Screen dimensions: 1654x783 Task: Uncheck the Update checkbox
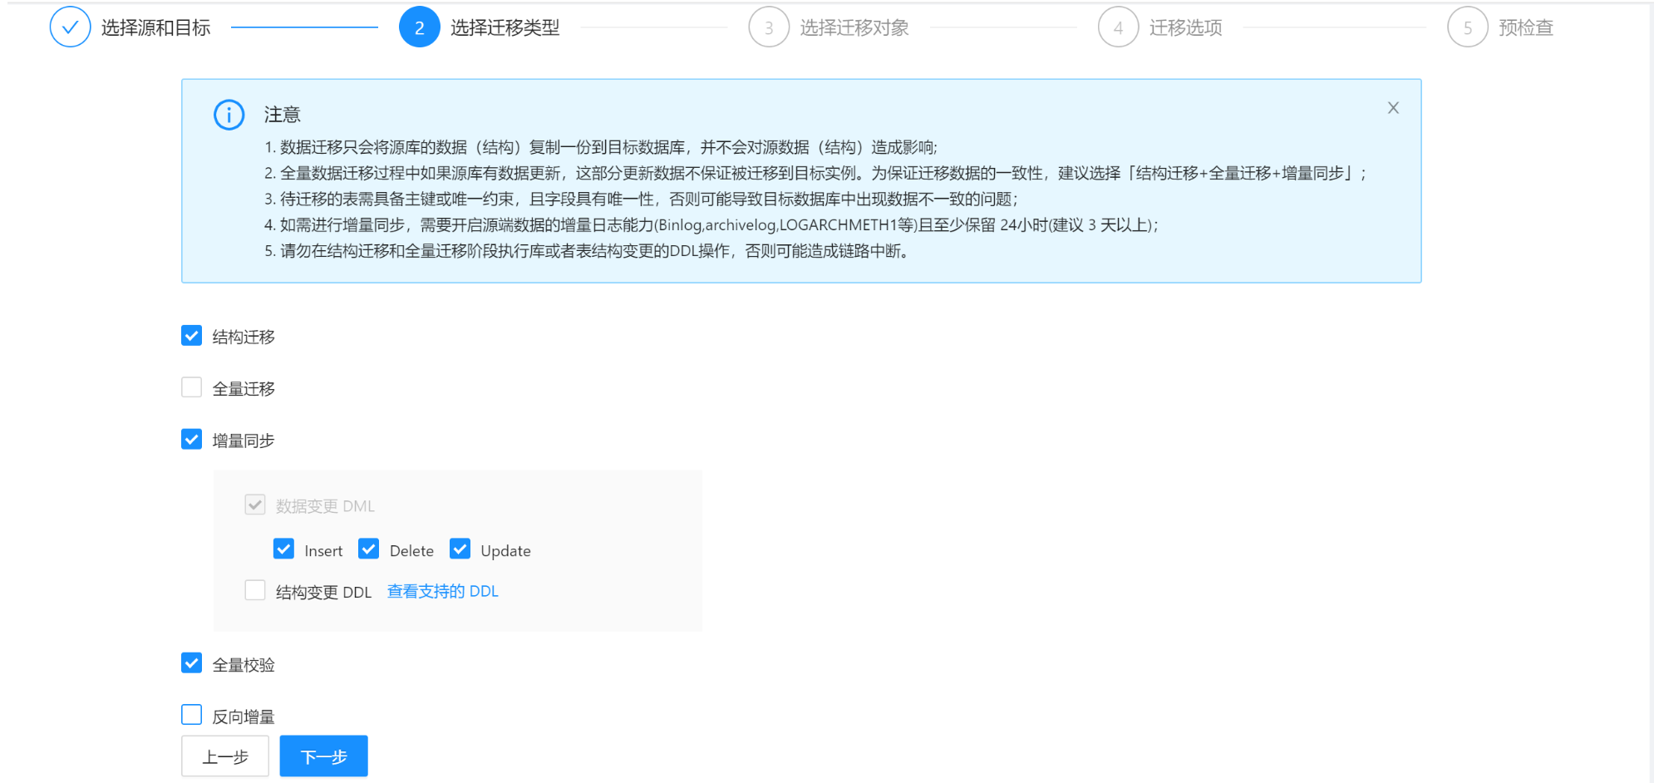pyautogui.click(x=460, y=549)
